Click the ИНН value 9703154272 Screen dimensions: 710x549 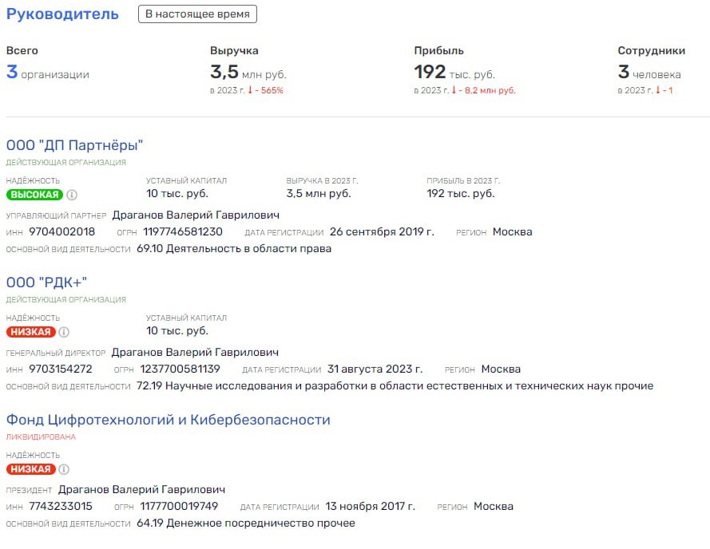61,369
